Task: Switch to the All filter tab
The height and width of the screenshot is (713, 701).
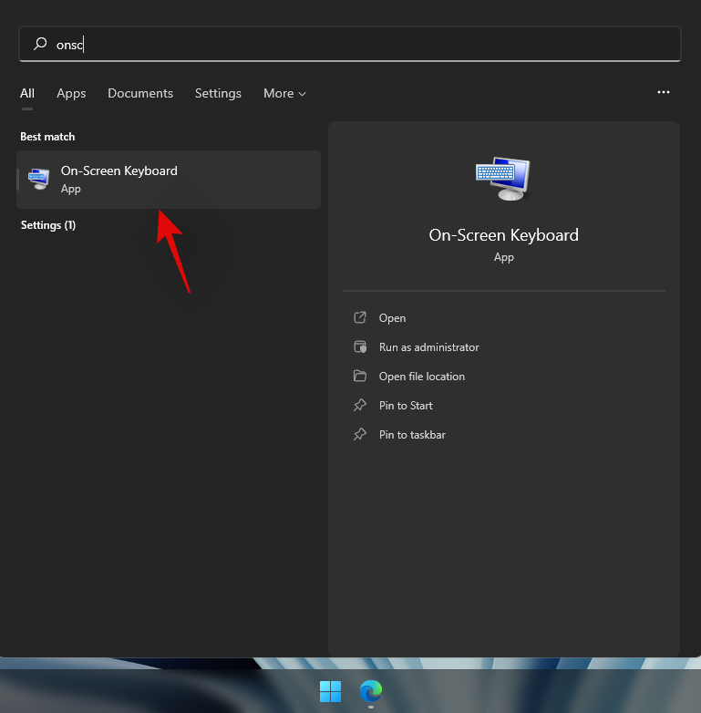Action: [27, 93]
